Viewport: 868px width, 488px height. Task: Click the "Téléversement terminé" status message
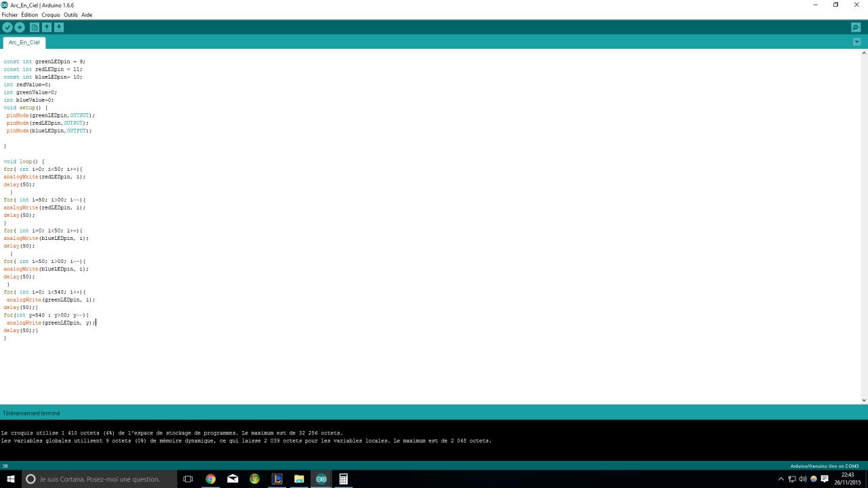tap(31, 413)
